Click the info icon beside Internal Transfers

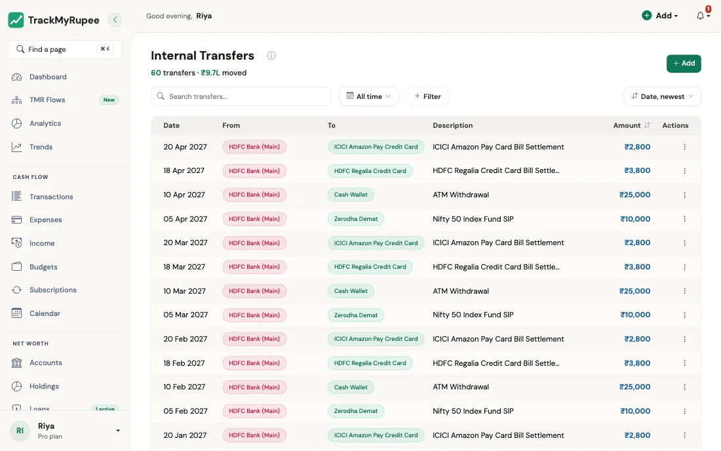pos(271,56)
